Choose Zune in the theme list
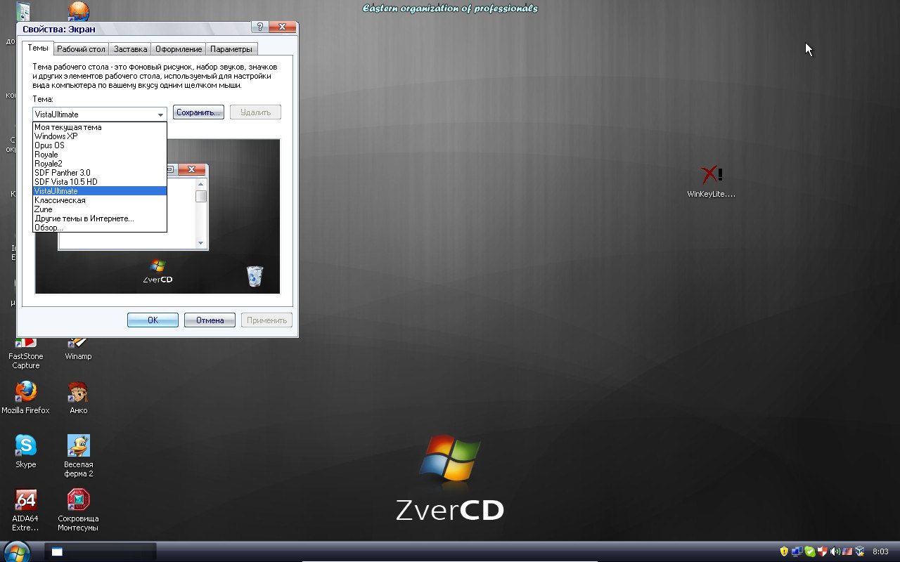900x562 pixels. pos(44,209)
